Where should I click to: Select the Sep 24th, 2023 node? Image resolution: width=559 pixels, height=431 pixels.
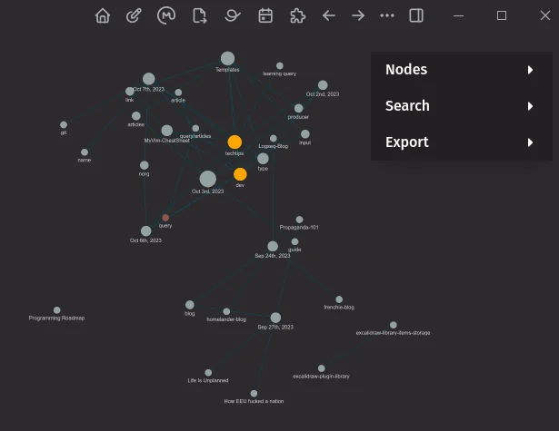tap(273, 246)
